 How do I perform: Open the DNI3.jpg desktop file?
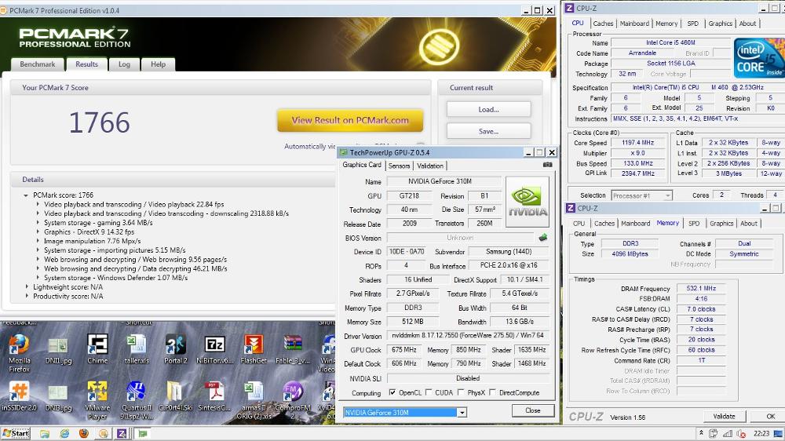coord(58,398)
